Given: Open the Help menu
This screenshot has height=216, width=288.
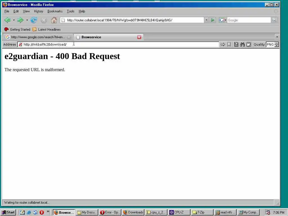Looking at the screenshot, I should point(82,11).
